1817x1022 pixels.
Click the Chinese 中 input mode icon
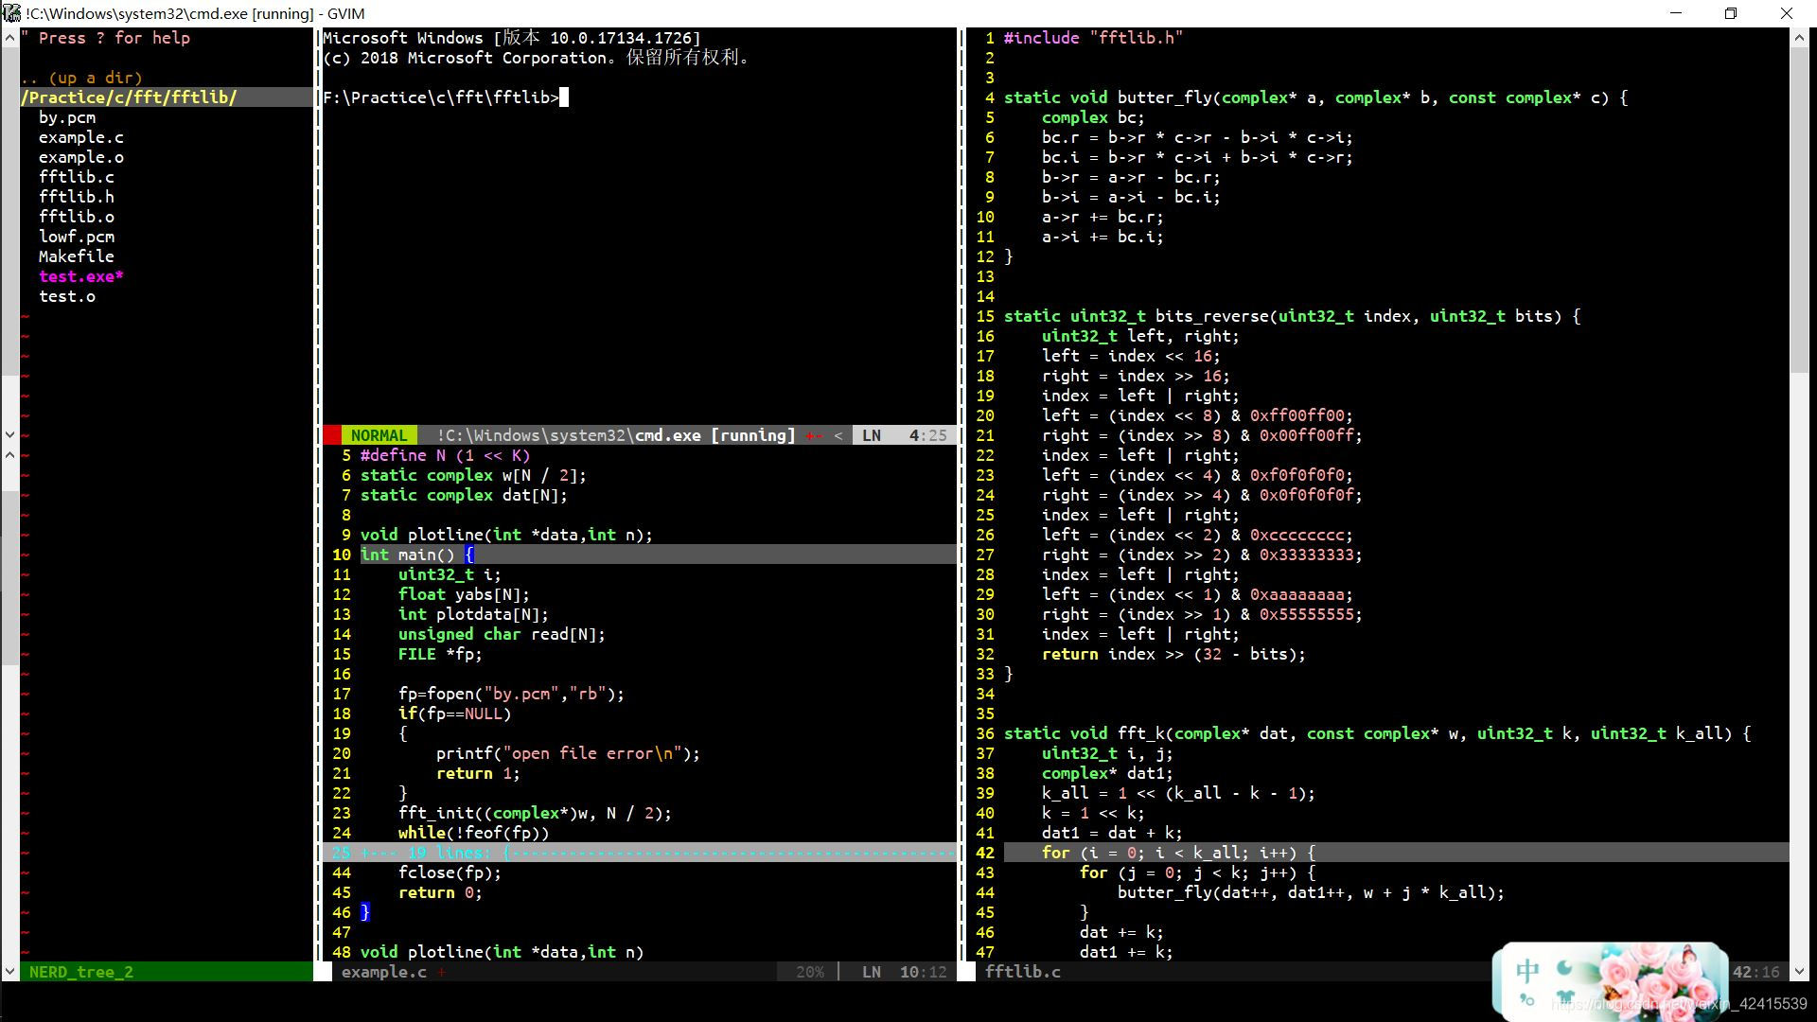pyautogui.click(x=1526, y=970)
